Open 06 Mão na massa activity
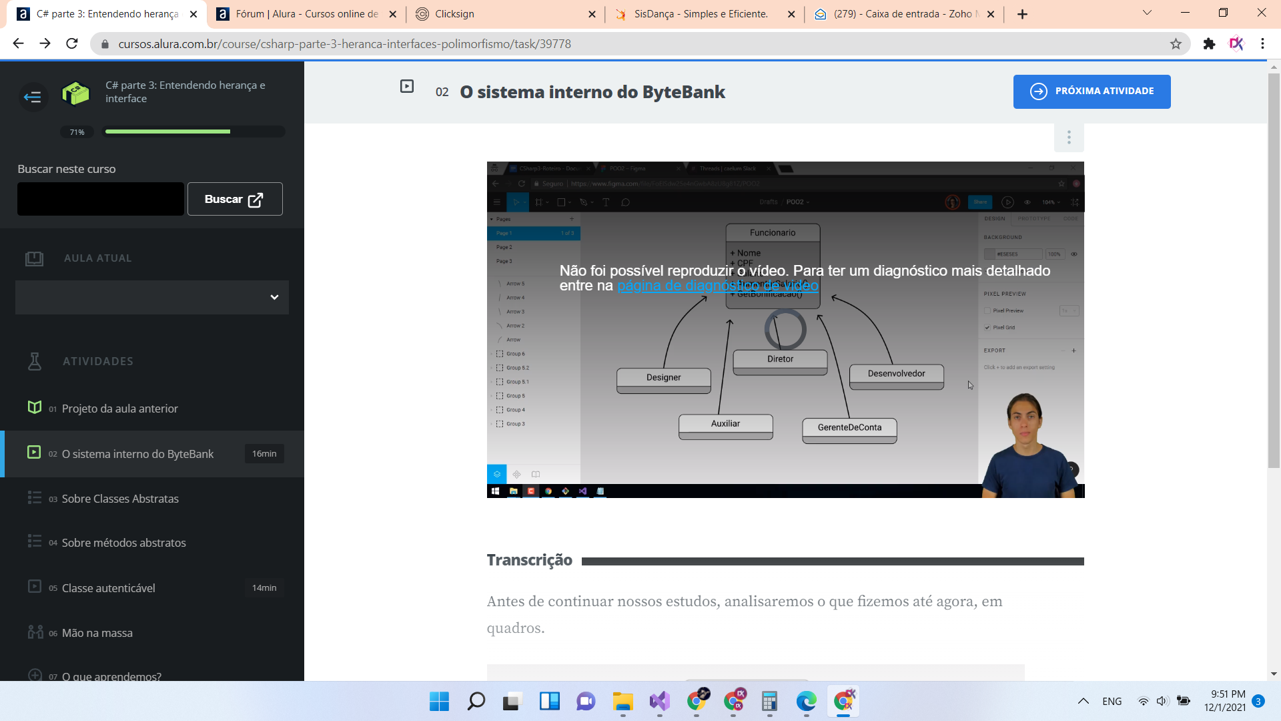 [97, 633]
